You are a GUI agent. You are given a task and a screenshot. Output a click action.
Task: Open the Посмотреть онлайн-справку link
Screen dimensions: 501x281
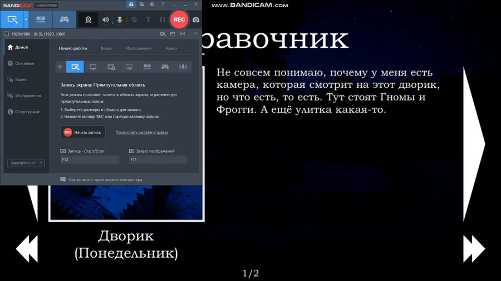[141, 132]
